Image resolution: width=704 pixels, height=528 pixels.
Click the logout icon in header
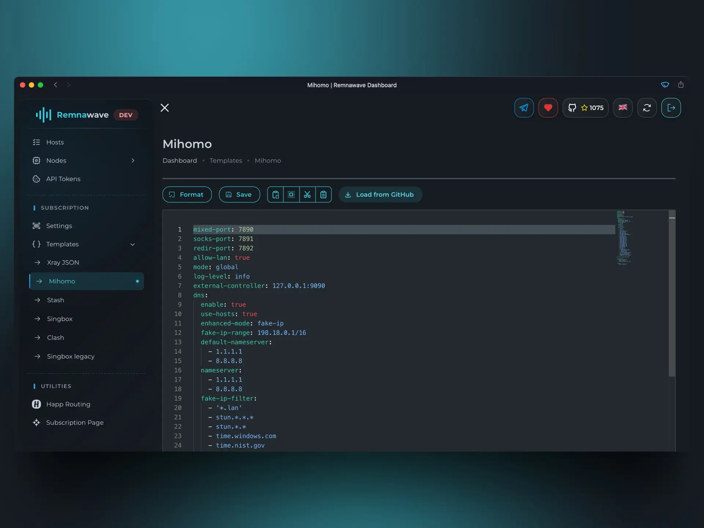click(x=671, y=108)
